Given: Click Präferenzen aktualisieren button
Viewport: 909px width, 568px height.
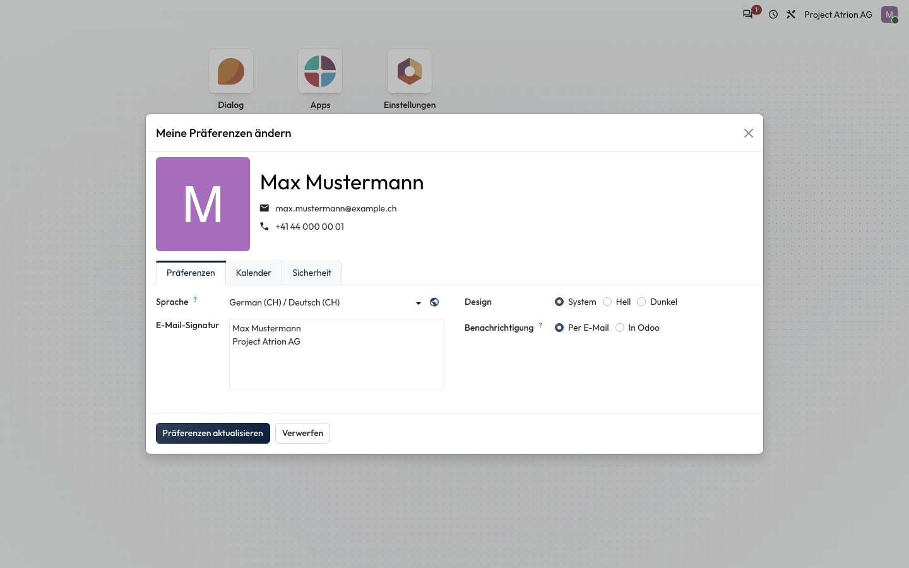Looking at the screenshot, I should [x=213, y=433].
